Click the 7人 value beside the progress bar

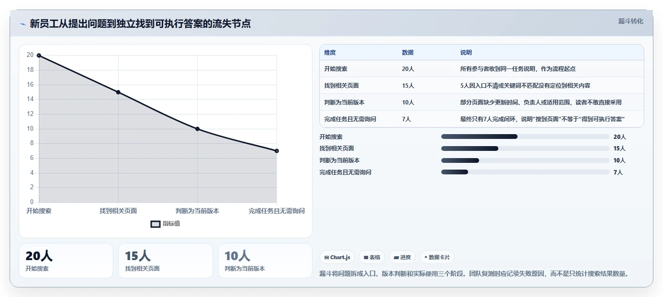(x=618, y=172)
